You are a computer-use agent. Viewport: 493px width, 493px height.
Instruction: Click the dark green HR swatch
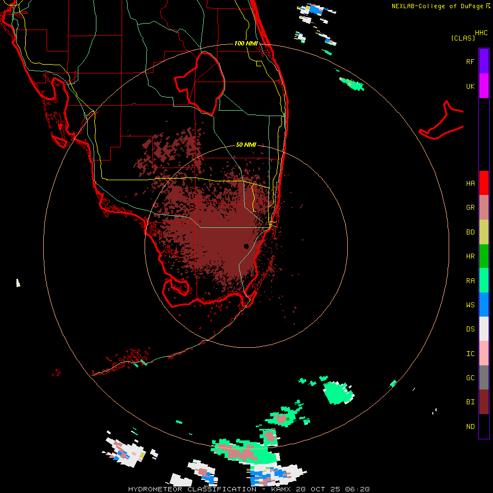tap(484, 256)
